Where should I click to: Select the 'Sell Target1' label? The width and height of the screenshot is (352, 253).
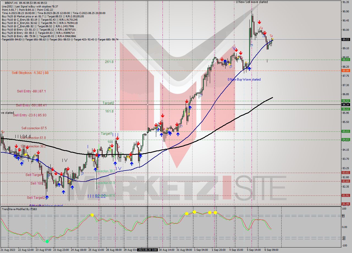point(34,175)
